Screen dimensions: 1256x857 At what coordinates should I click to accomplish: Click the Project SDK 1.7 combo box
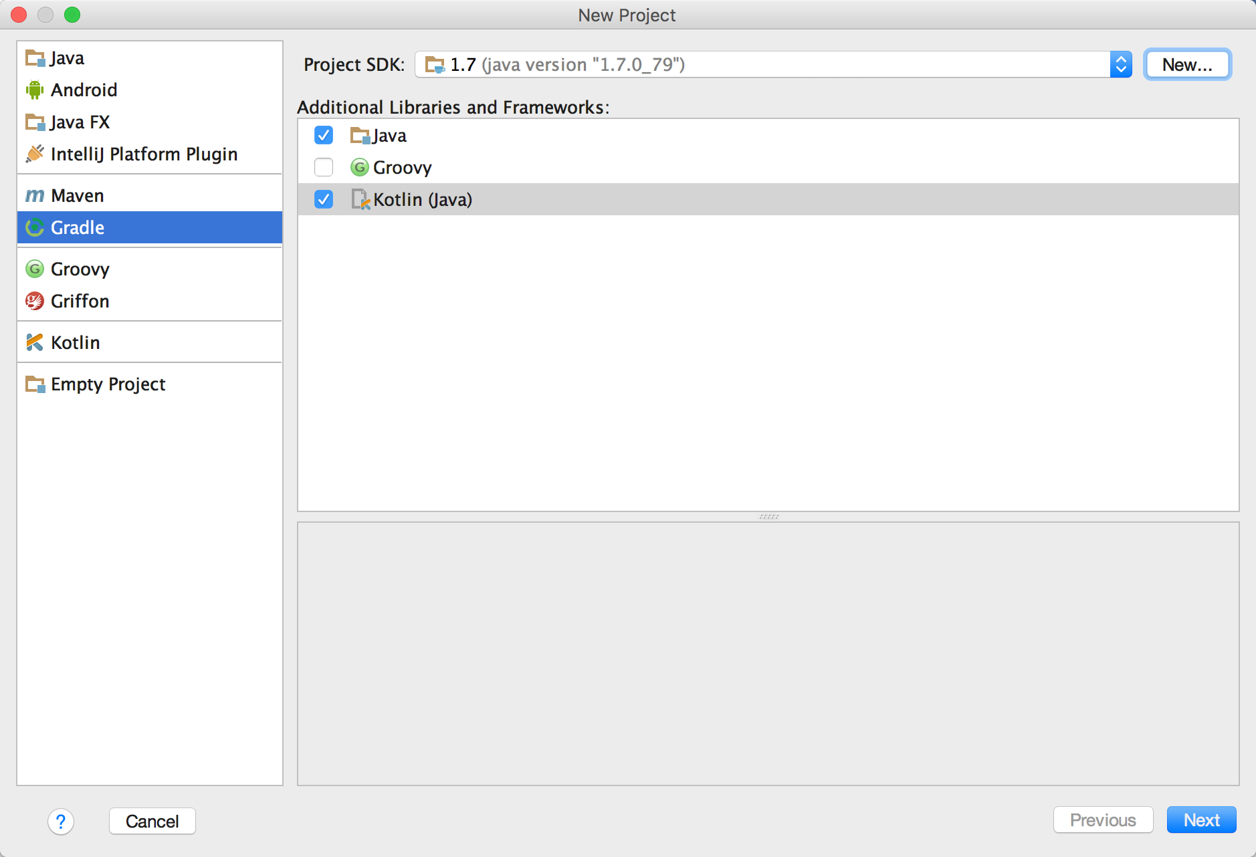(773, 65)
